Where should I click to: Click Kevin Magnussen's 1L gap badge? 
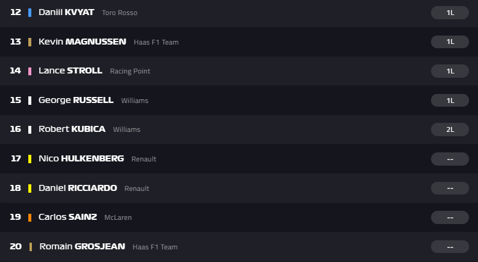tap(450, 42)
